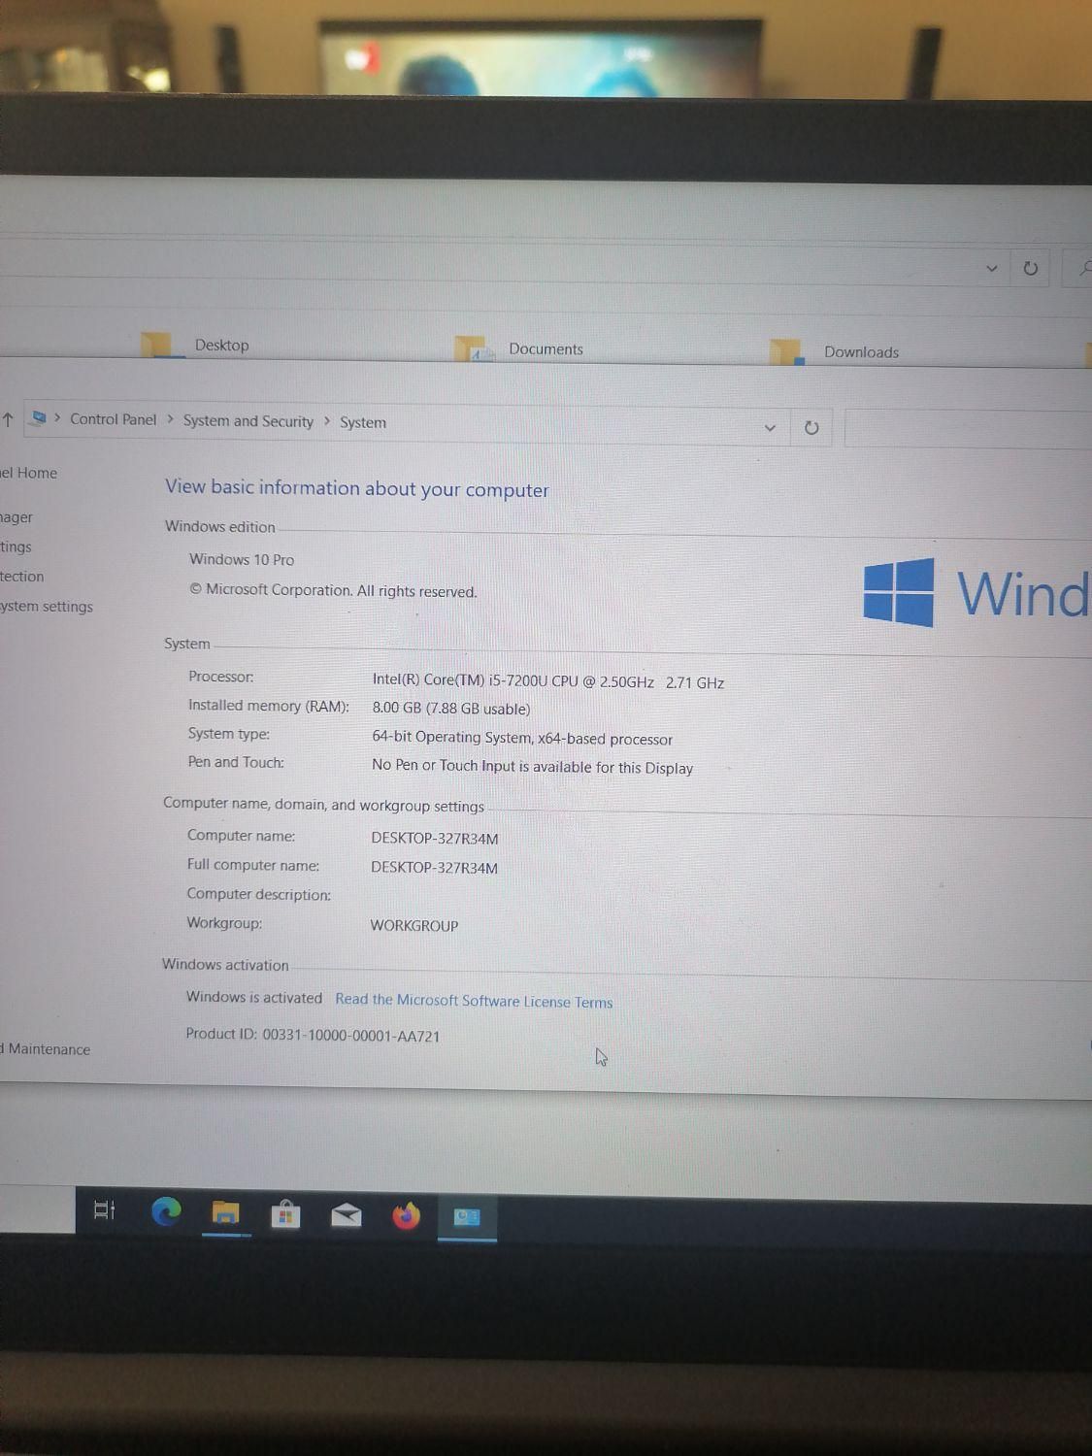Open Microsoft Edge from the taskbar
This screenshot has height=1456, width=1092.
(166, 1211)
